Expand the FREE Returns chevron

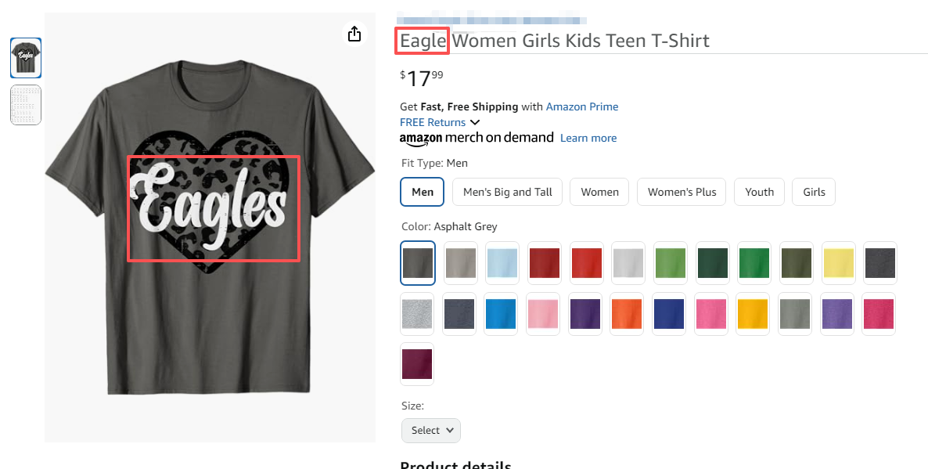tap(475, 122)
